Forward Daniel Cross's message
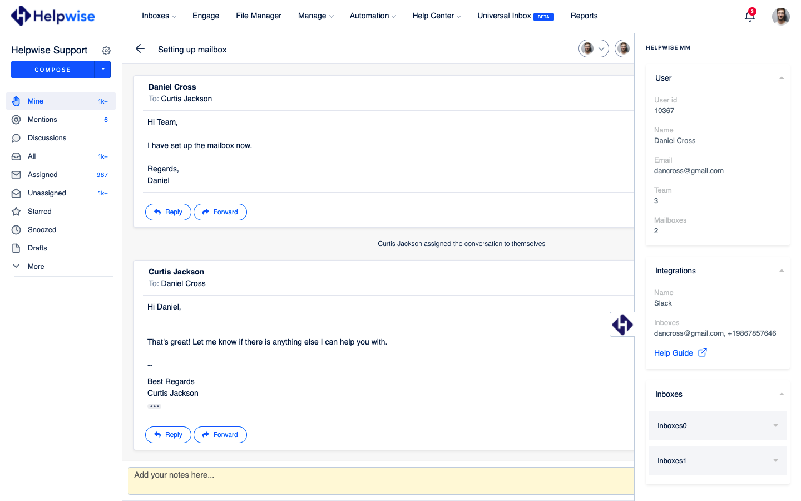 pyautogui.click(x=220, y=212)
